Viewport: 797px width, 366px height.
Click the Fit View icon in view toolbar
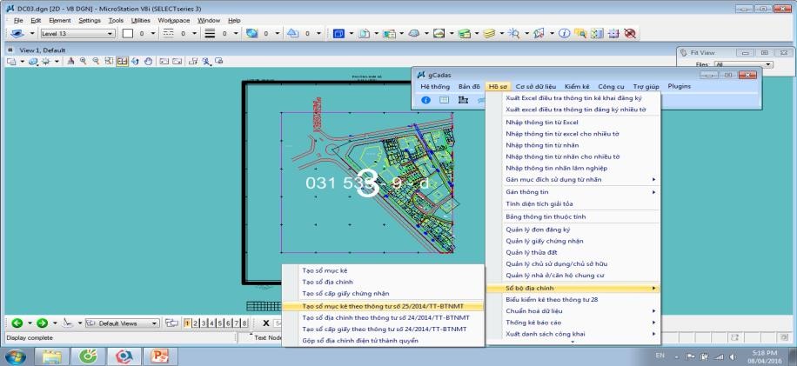120,63
